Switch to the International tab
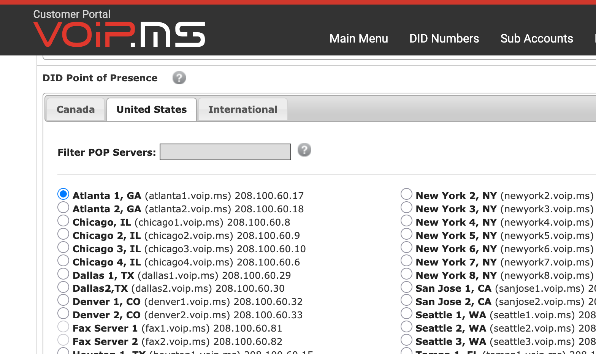 243,109
